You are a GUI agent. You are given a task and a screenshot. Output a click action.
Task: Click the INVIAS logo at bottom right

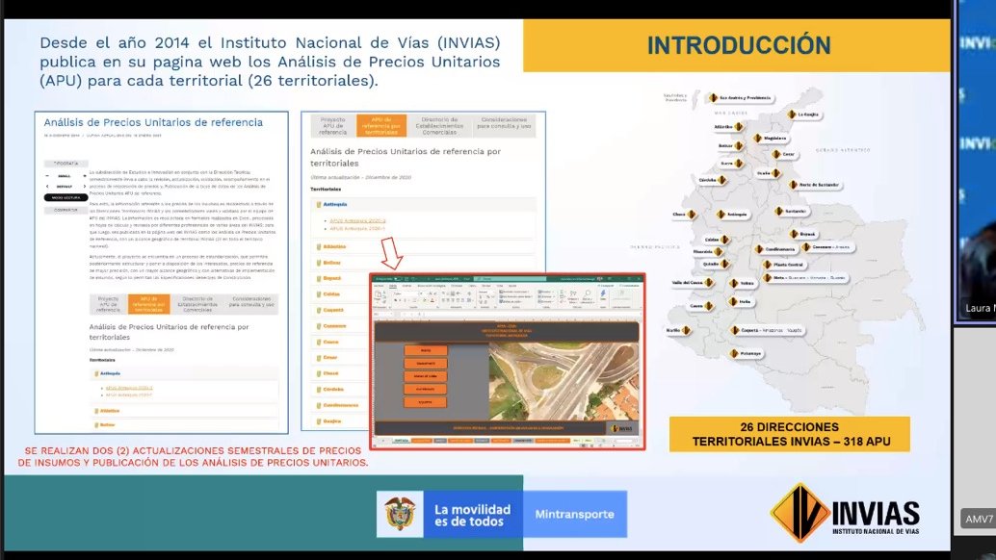point(845,513)
